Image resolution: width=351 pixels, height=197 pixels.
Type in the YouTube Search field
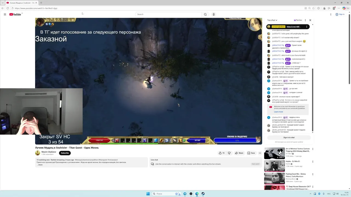pyautogui.click(x=168, y=14)
